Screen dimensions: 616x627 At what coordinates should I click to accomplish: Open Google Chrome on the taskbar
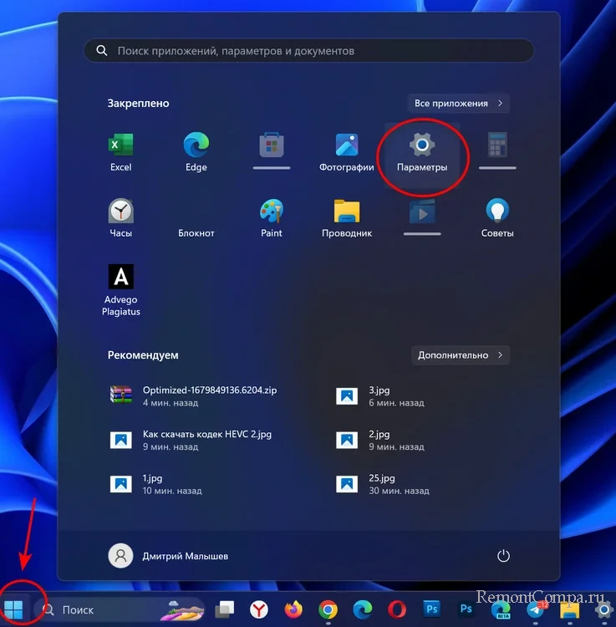tap(328, 609)
